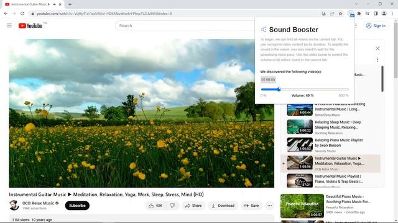This screenshot has height=223, width=398.
Task: Click the YouTube search box
Action: point(185,25)
